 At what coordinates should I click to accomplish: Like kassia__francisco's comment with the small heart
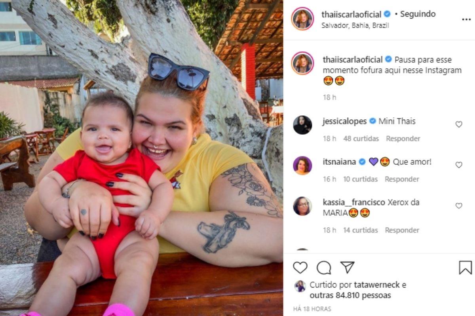coord(459,205)
